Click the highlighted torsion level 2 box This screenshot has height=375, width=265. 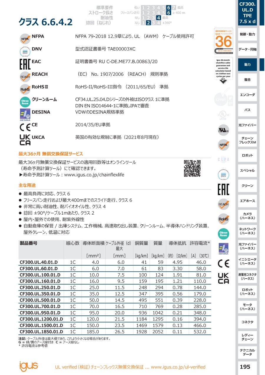point(149,23)
